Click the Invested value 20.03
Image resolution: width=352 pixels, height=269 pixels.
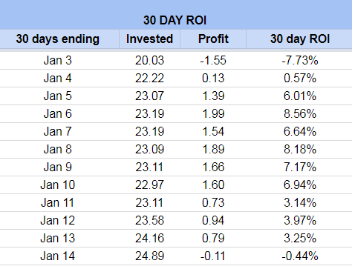pos(149,60)
